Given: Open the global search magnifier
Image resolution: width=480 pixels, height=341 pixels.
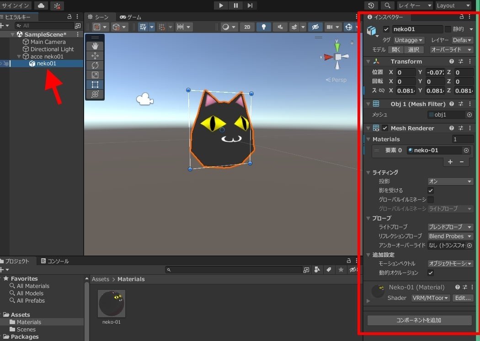Looking at the screenshot, I should click(x=387, y=5).
